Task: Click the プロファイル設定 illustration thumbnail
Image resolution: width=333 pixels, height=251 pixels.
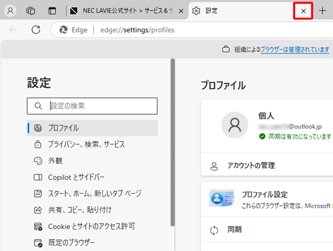Action: [222, 198]
